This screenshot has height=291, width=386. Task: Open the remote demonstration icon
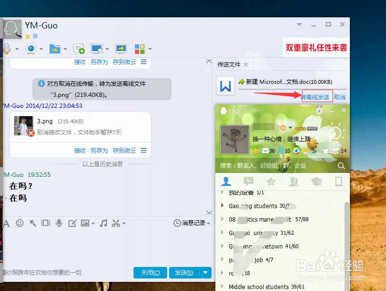coord(121,49)
